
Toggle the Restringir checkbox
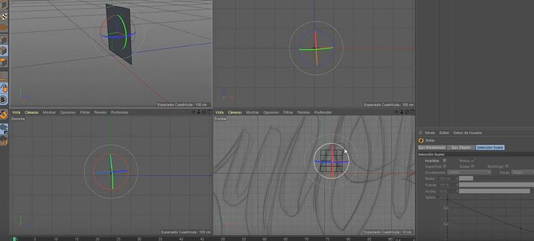(x=507, y=166)
